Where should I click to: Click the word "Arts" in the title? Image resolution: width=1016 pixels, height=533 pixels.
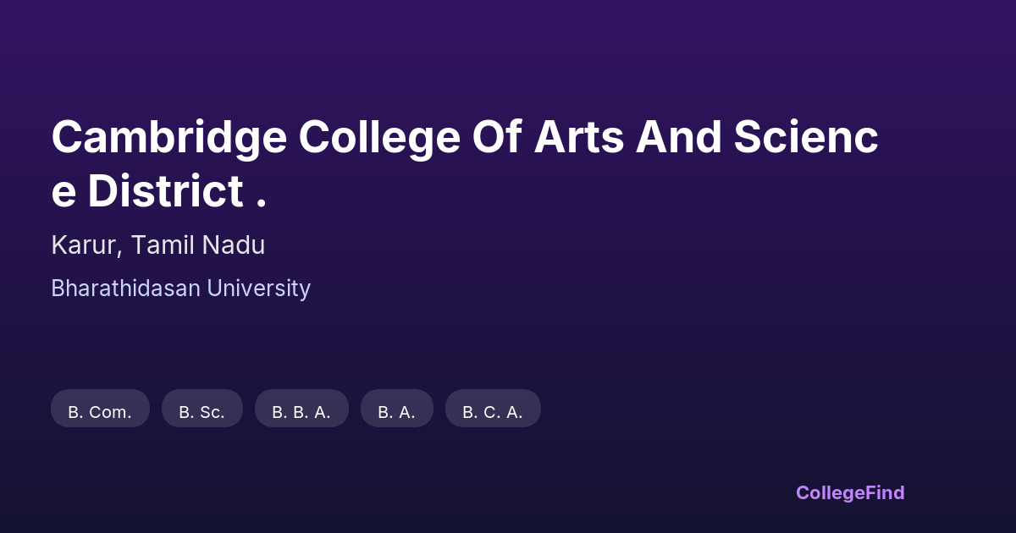click(x=578, y=138)
